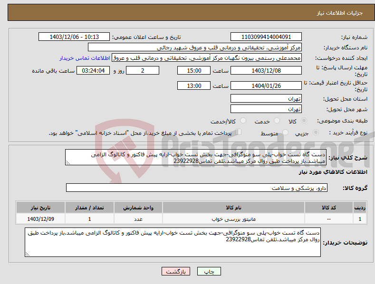
Task: Select the خدمت radio button
Action: coord(277,121)
